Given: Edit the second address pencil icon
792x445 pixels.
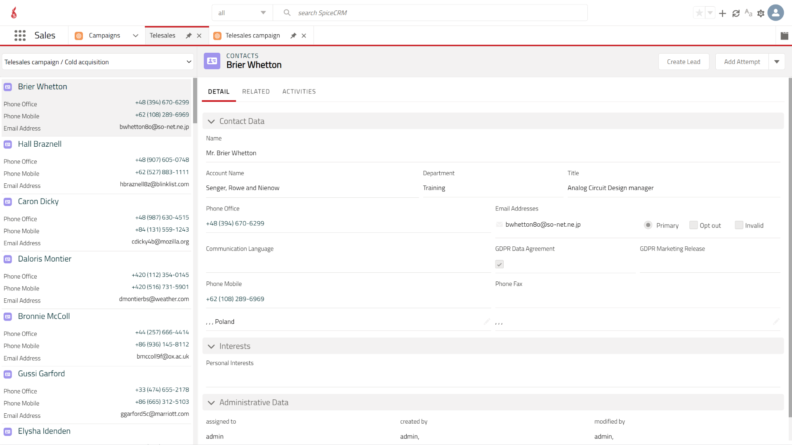Looking at the screenshot, I should 776,321.
